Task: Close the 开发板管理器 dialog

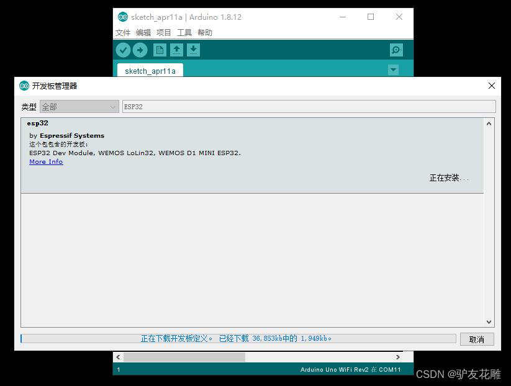Action: [492, 86]
